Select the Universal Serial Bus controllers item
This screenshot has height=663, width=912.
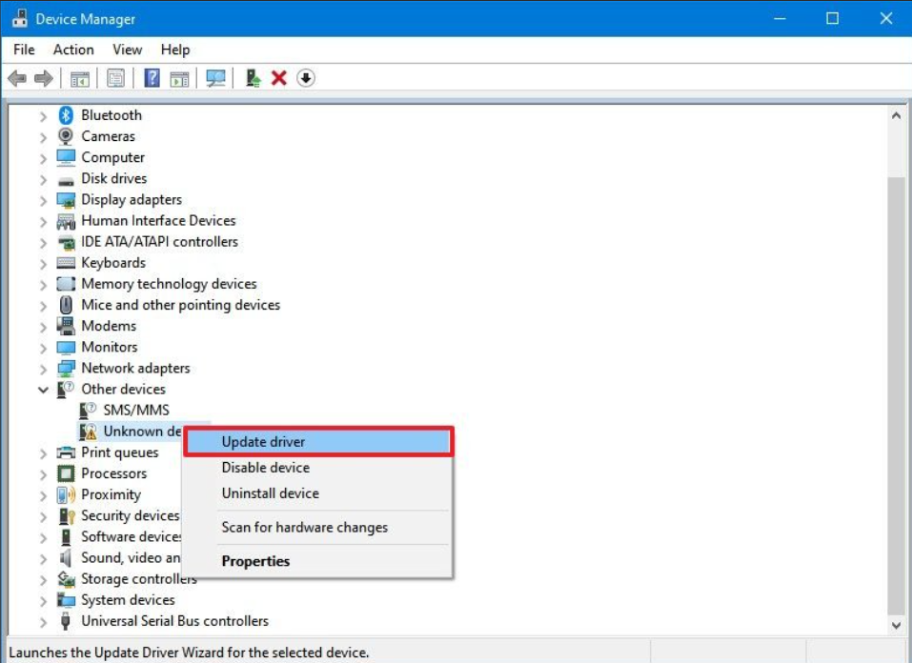click(174, 621)
